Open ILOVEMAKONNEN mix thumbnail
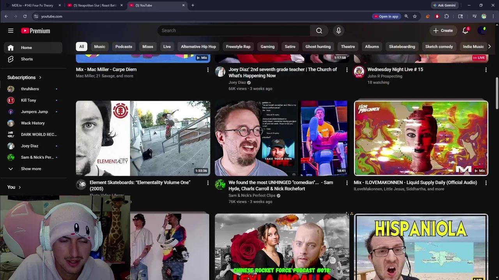Viewport: 499px width, 280px height. coord(421,138)
